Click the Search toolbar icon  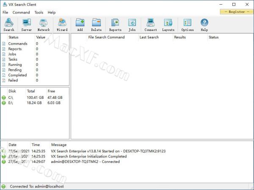point(9,24)
